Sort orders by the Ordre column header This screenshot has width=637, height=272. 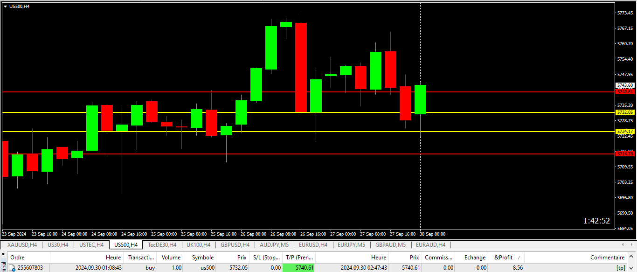coord(28,258)
